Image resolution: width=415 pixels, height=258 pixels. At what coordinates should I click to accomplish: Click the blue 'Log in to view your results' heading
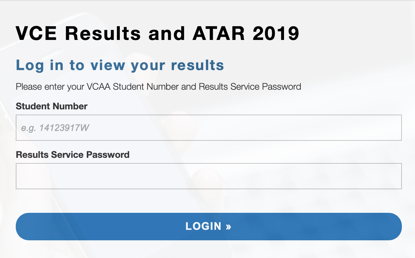point(120,65)
